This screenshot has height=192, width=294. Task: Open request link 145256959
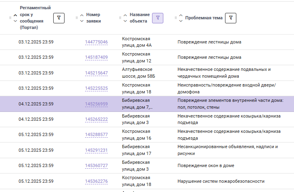[96, 104]
